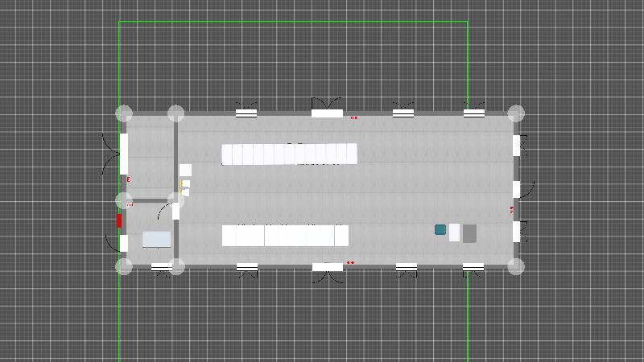The width and height of the screenshot is (644, 362).
Task: Click the red marker on the right wall
Action: [x=511, y=211]
